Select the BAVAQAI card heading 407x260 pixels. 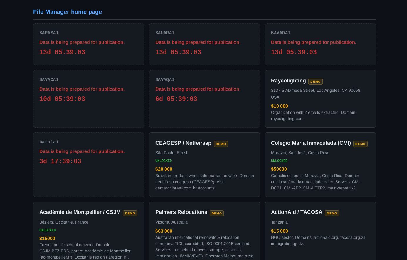pyautogui.click(x=165, y=79)
